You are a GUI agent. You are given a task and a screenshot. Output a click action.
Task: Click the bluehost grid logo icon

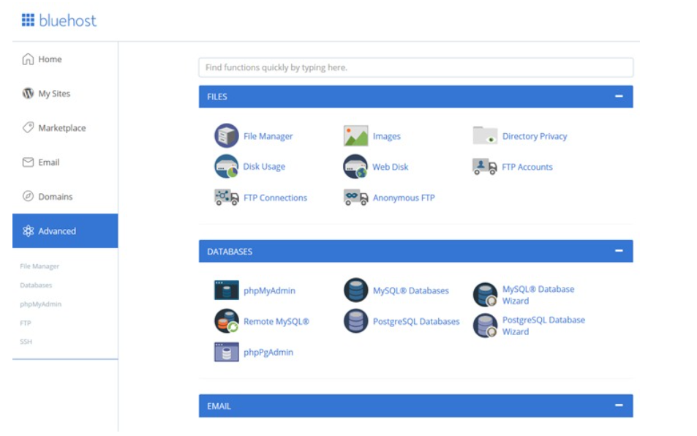click(28, 20)
